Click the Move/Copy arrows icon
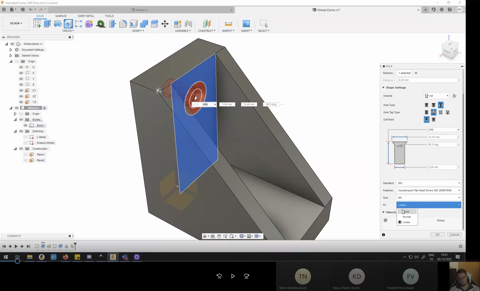Viewport: 480px width, 291px height. click(x=165, y=24)
